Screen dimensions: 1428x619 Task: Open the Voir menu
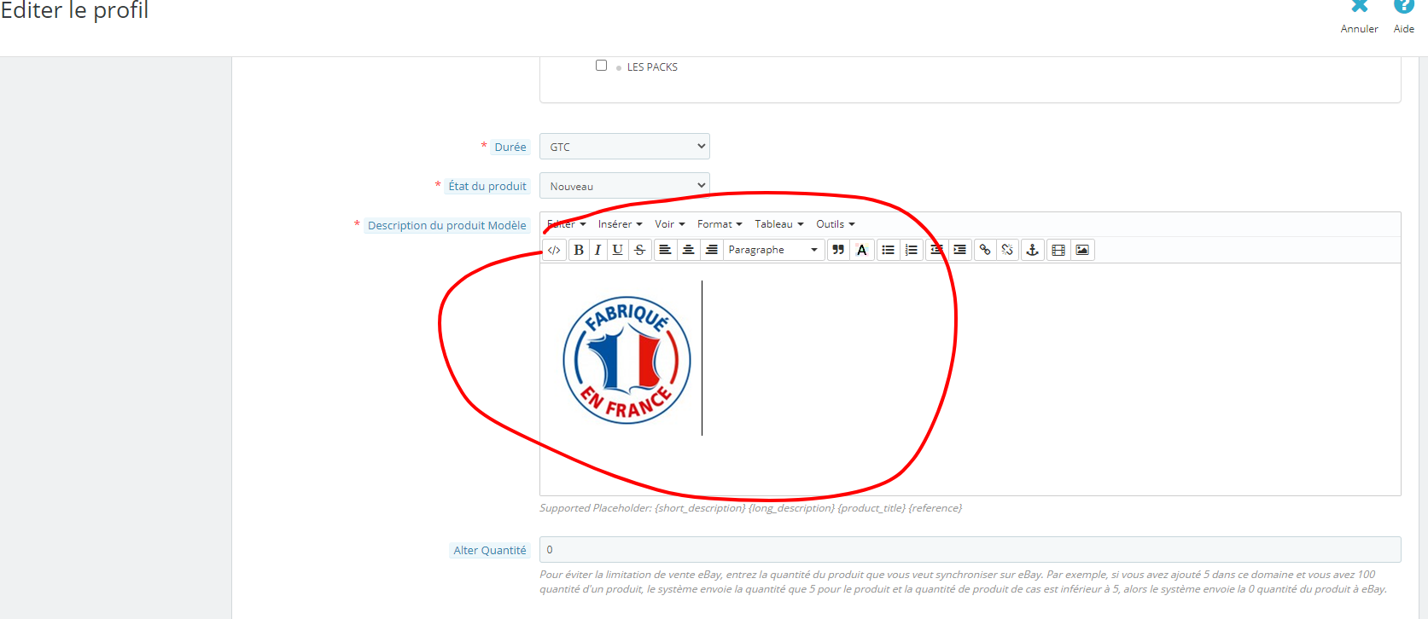pos(670,224)
